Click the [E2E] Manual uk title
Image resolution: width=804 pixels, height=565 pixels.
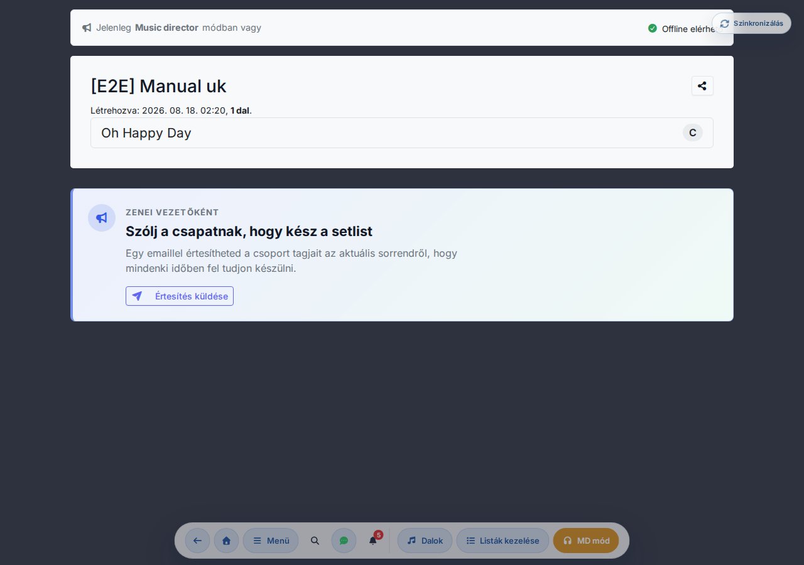tap(158, 86)
